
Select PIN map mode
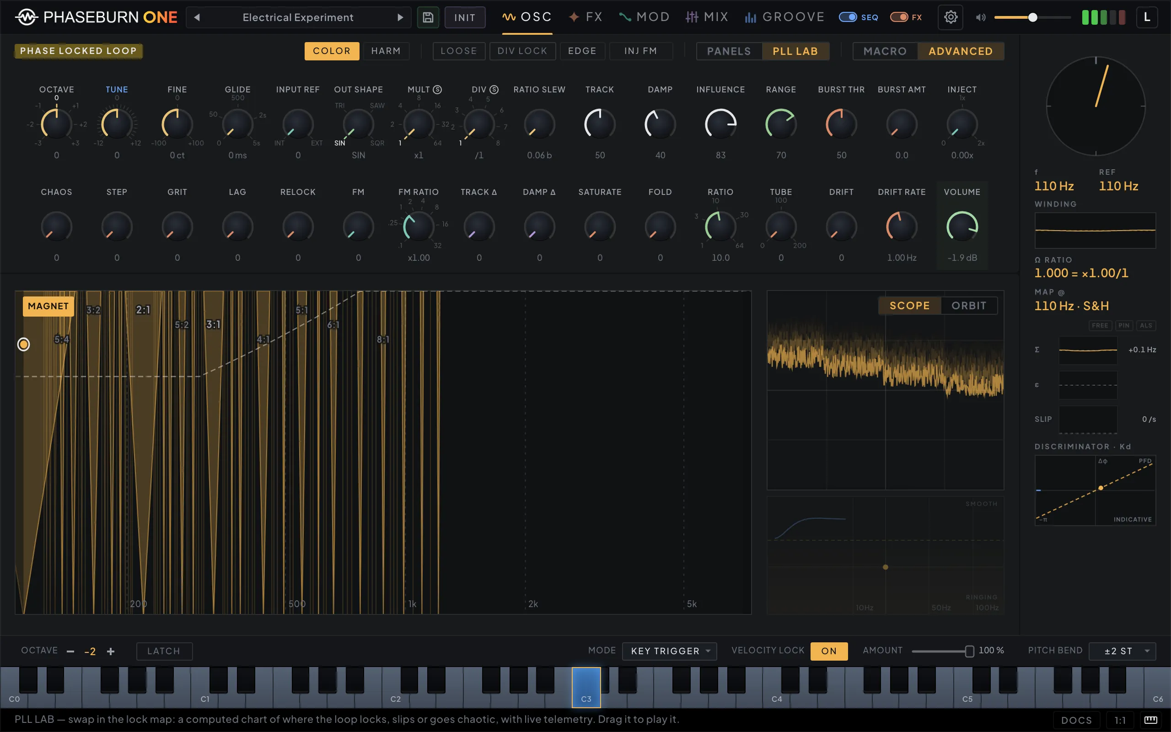(1123, 325)
